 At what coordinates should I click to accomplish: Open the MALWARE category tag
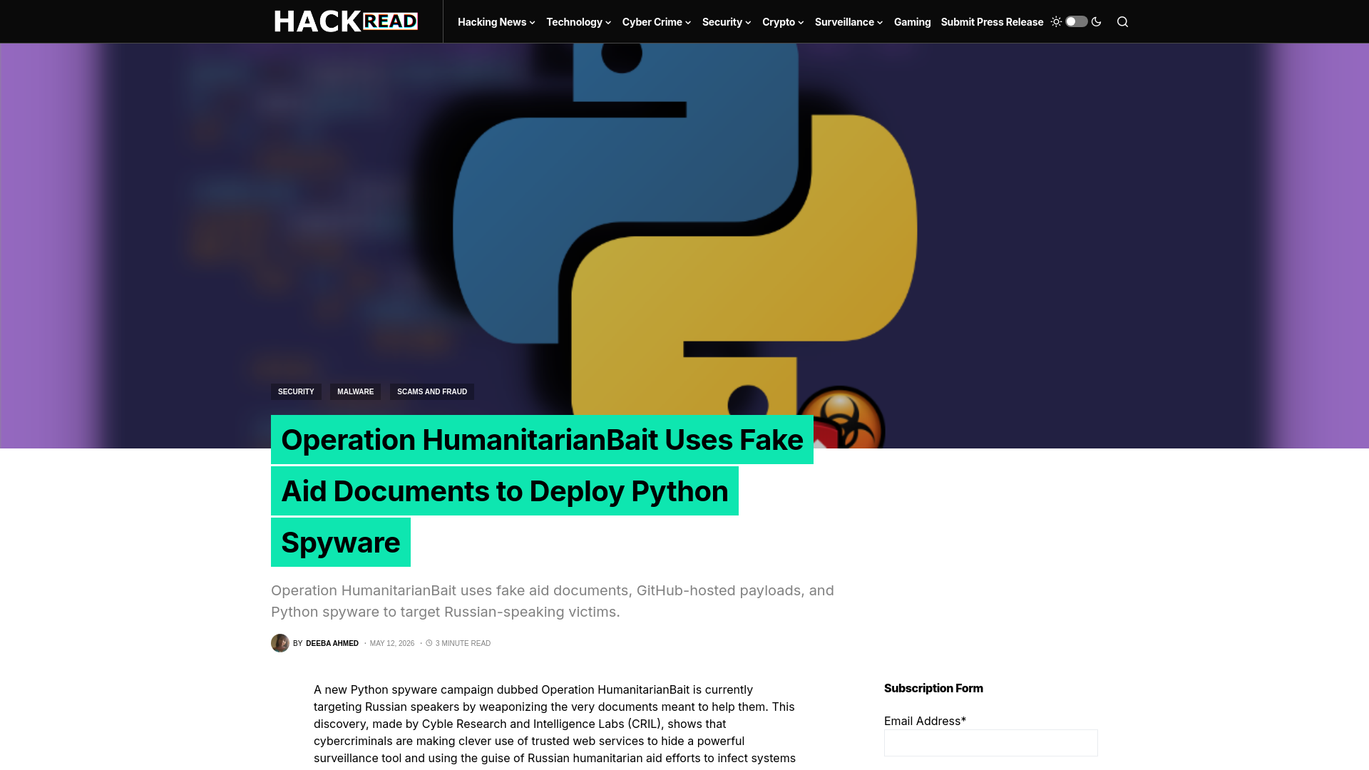tap(355, 391)
